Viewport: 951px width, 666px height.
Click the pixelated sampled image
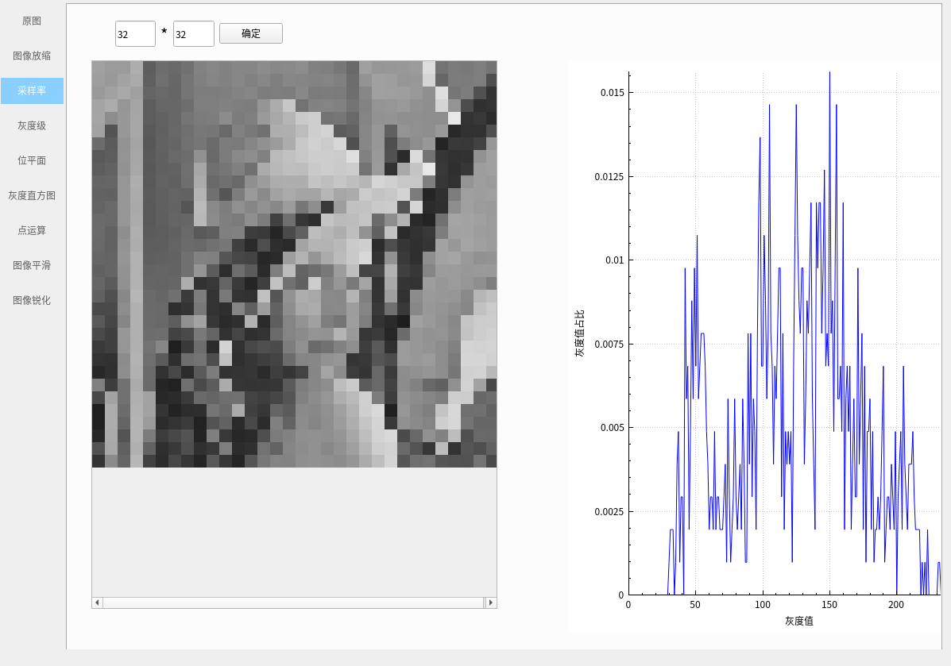(294, 264)
